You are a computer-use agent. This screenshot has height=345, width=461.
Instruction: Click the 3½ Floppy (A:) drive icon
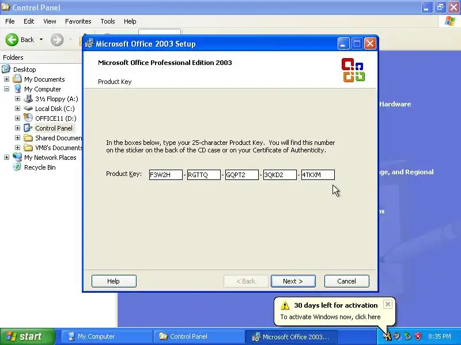[x=28, y=98]
